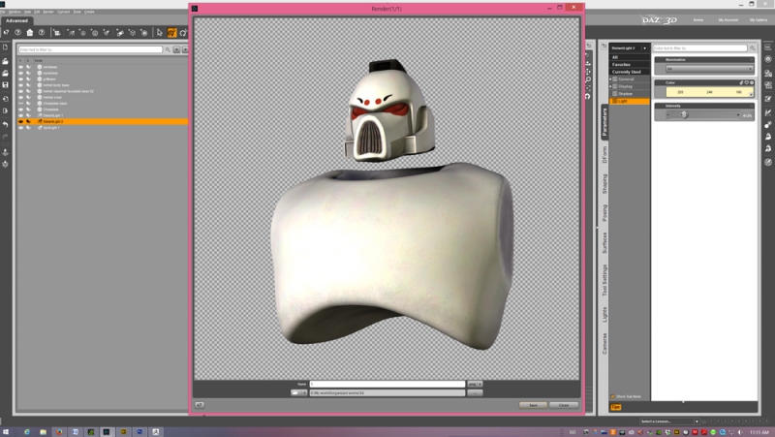Open the png file format dropdown

click(475, 384)
